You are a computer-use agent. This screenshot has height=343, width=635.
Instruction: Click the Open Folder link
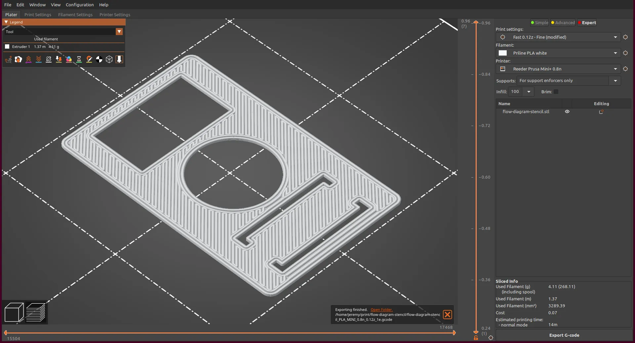(381, 310)
